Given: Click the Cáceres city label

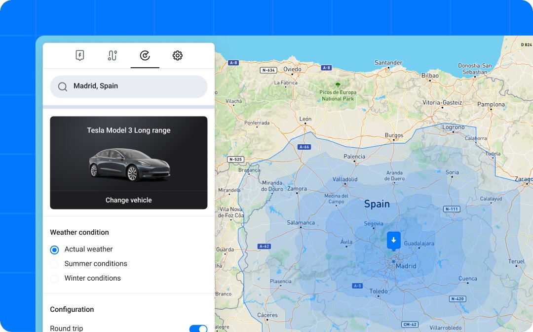Looking at the screenshot, I should 267,315.
